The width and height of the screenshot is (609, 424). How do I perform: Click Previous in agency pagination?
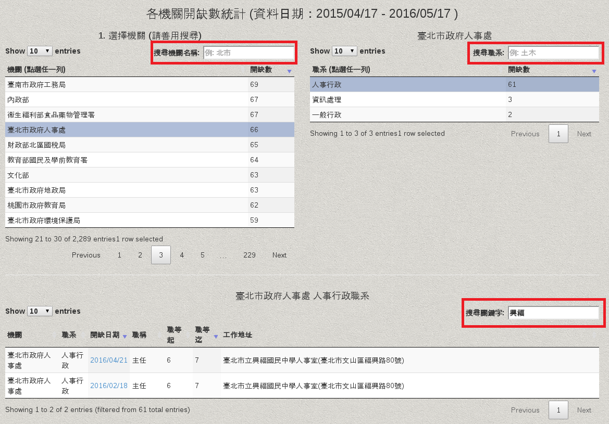pos(86,255)
